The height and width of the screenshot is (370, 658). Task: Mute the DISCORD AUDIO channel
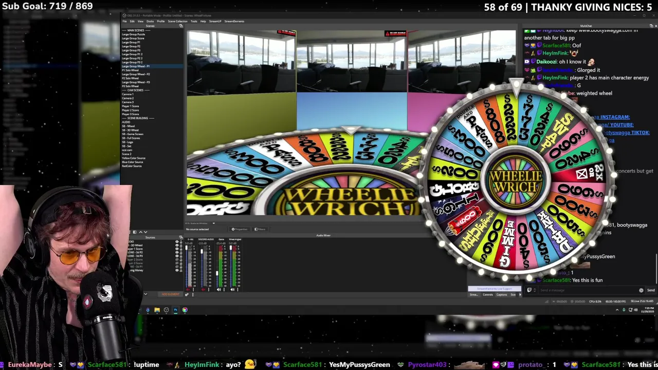click(x=204, y=289)
